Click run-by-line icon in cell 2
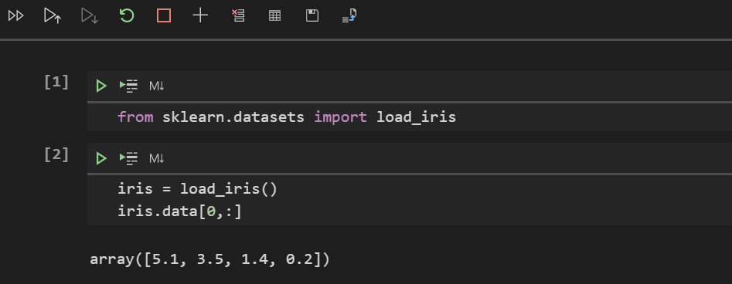This screenshot has width=732, height=284. click(x=128, y=158)
